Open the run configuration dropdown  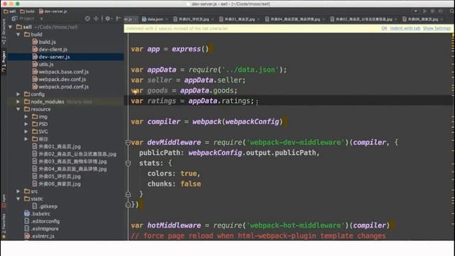415,11
